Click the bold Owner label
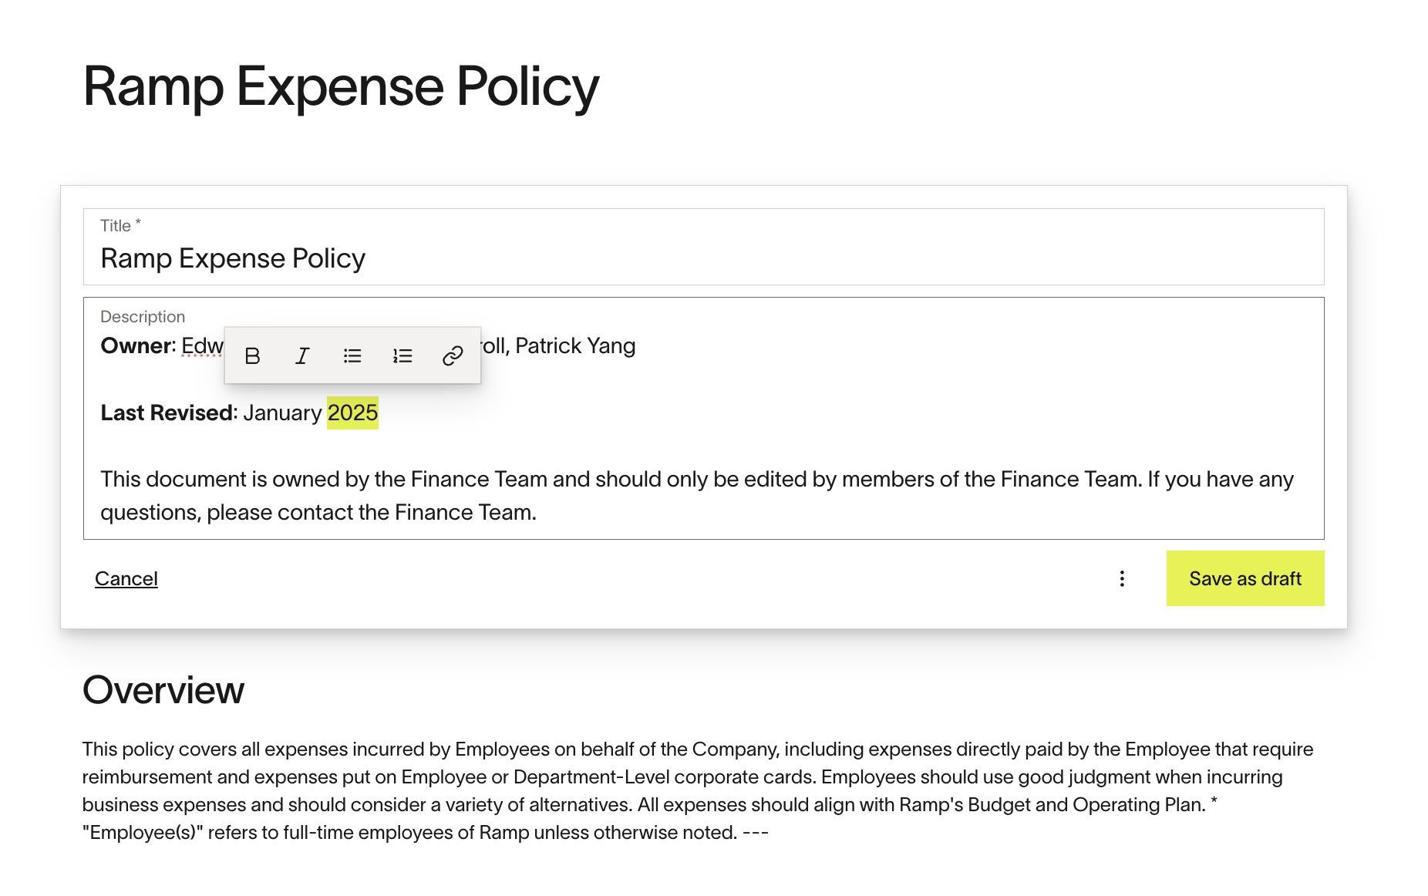1428x896 pixels. pyautogui.click(x=138, y=346)
